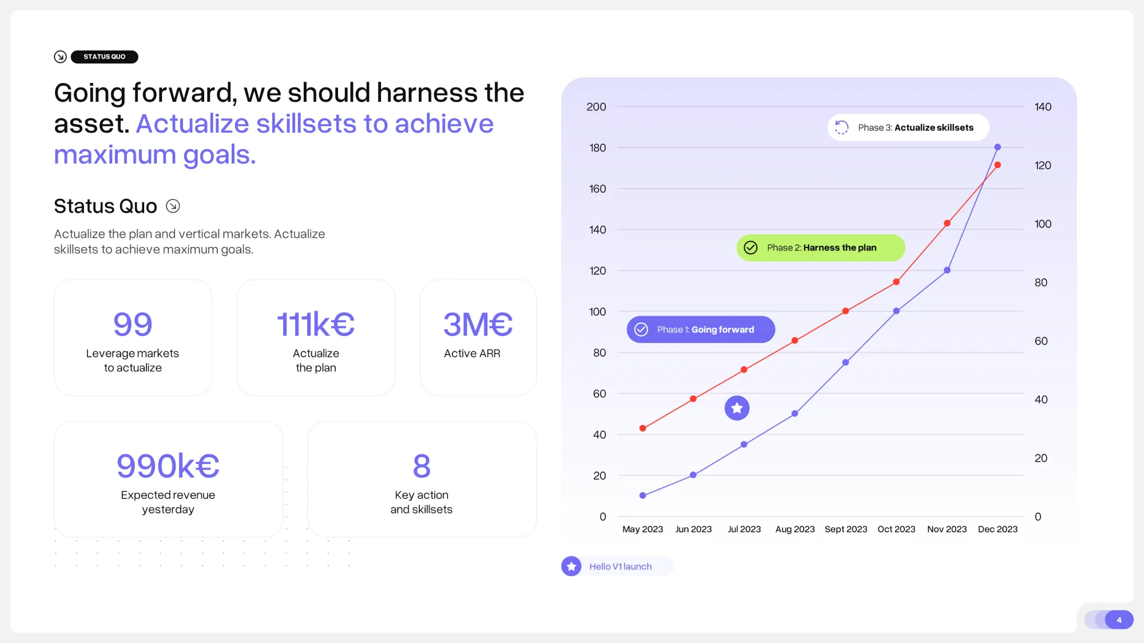Click the purple data point for May 2023

643,496
